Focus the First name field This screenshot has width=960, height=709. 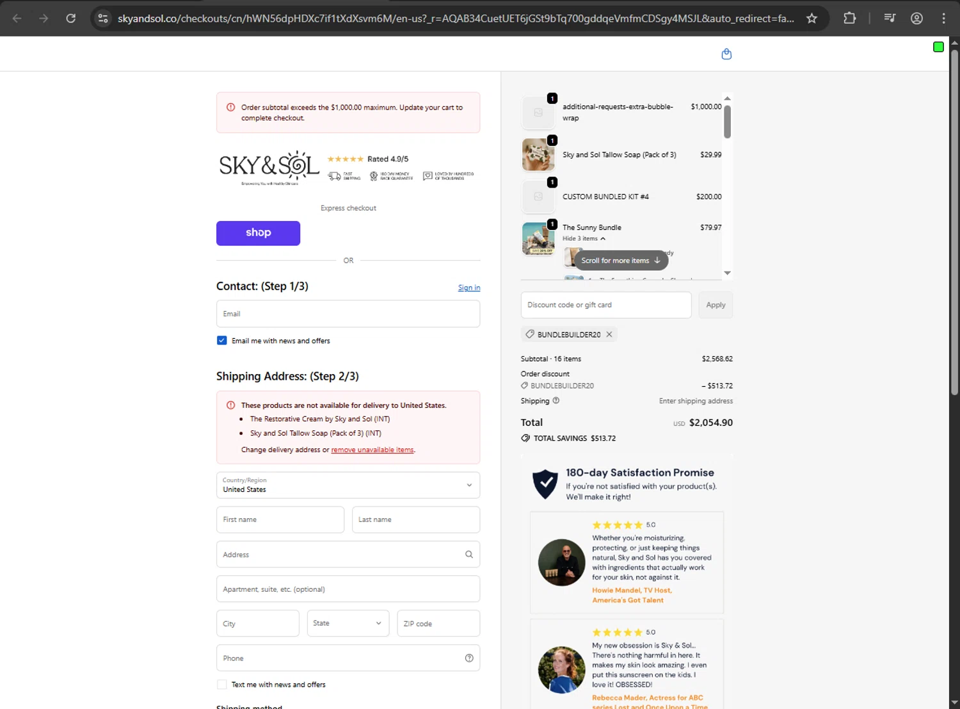pos(280,519)
